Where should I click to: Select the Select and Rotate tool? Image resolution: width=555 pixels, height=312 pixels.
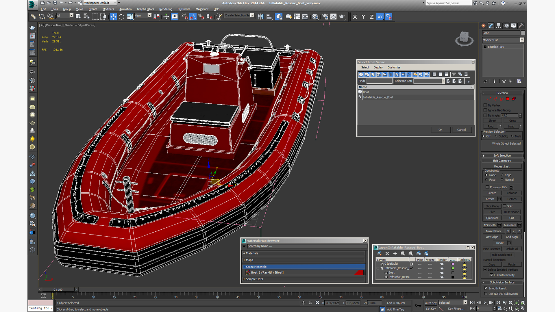point(122,17)
